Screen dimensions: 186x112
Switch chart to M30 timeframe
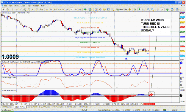[x=60, y=9]
